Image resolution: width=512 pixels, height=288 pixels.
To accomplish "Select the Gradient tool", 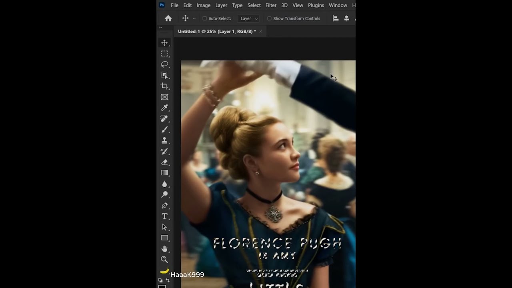I will pyautogui.click(x=164, y=173).
